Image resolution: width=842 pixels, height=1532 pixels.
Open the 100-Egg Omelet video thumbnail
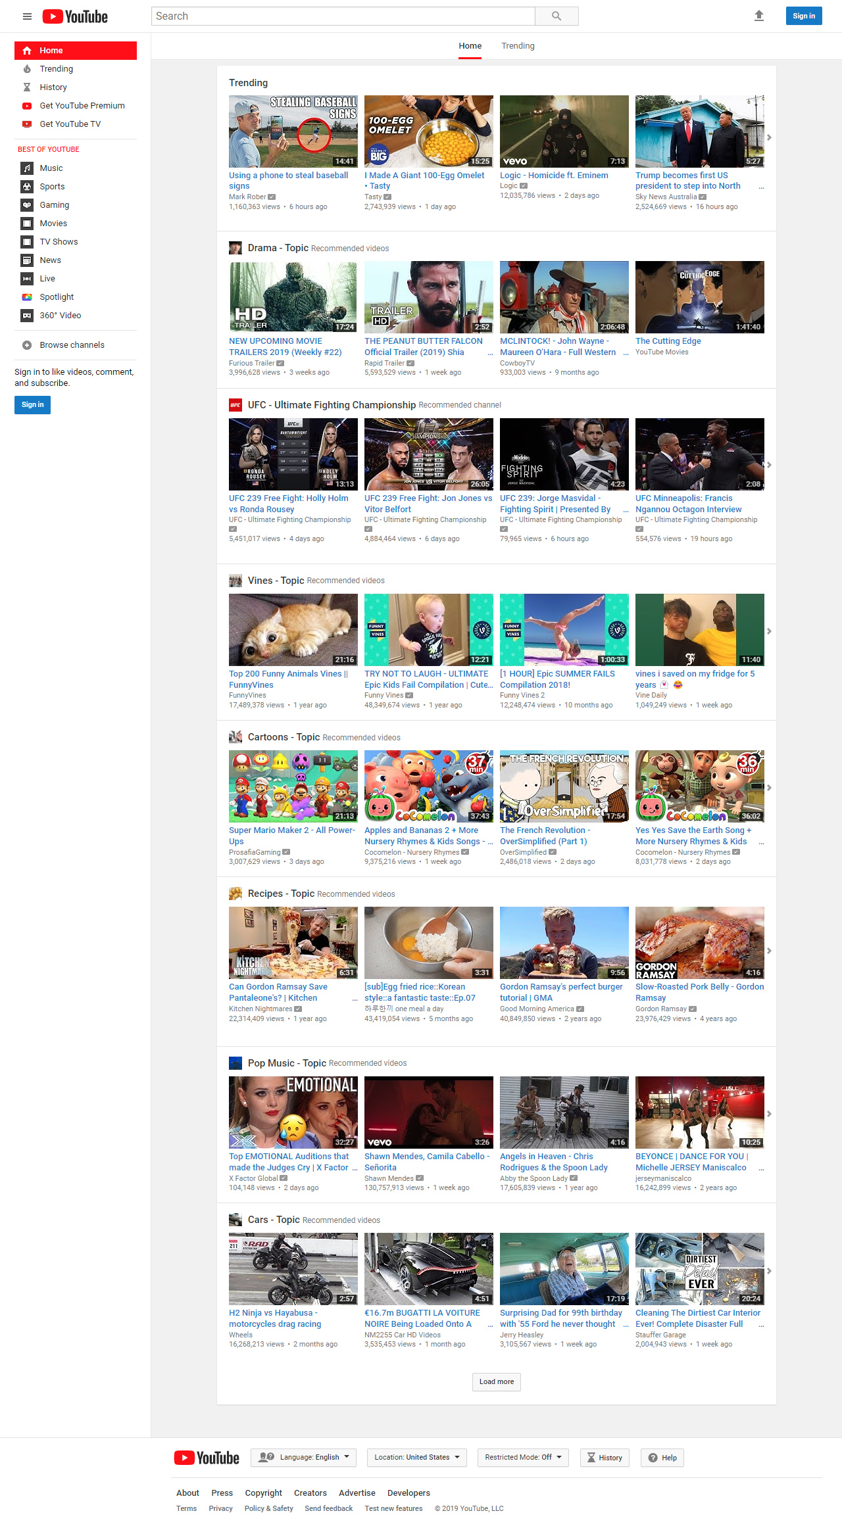click(429, 132)
